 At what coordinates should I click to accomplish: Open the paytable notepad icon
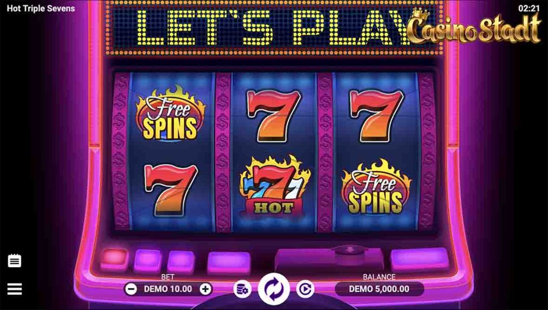14,261
